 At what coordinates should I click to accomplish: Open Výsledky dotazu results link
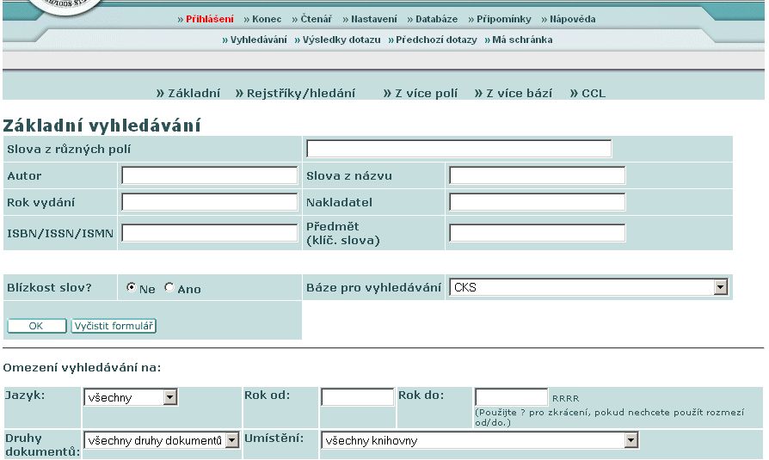[x=341, y=40]
